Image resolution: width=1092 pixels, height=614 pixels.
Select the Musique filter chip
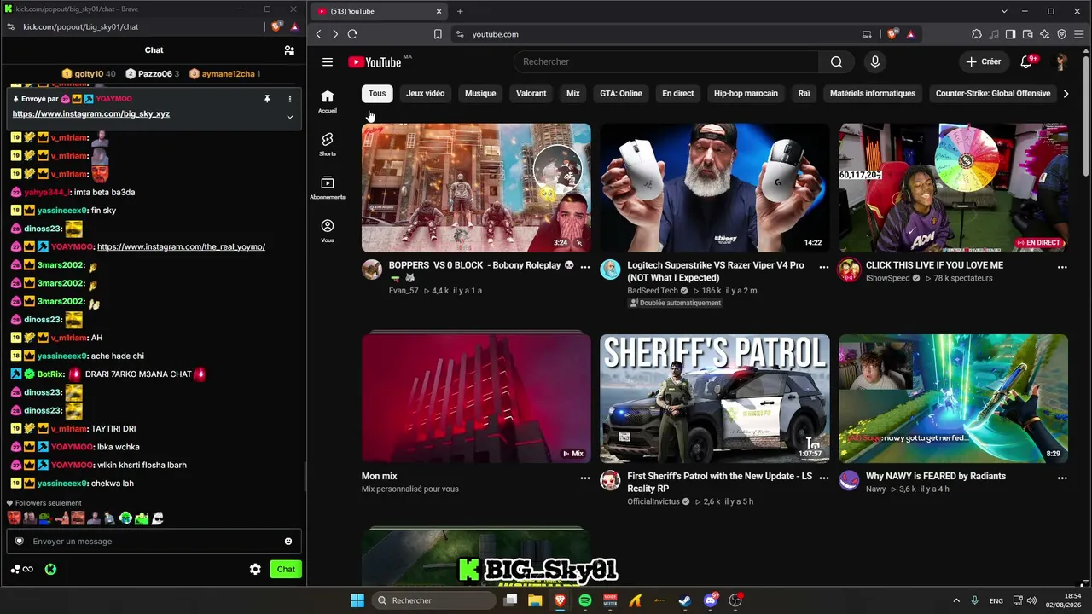point(480,94)
